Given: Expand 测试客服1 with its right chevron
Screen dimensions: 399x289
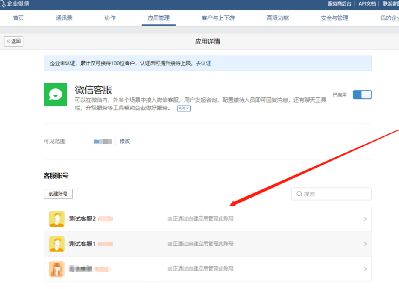Looking at the screenshot, I should pyautogui.click(x=365, y=244).
